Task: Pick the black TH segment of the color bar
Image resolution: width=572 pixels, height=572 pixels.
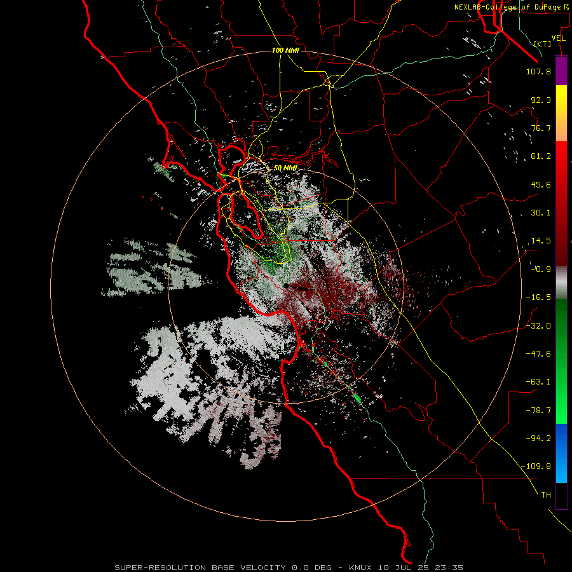Action: (x=561, y=495)
